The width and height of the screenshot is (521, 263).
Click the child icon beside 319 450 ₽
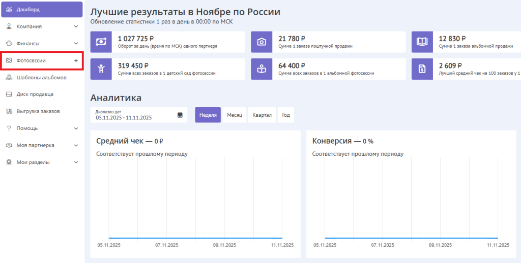pyautogui.click(x=101, y=69)
